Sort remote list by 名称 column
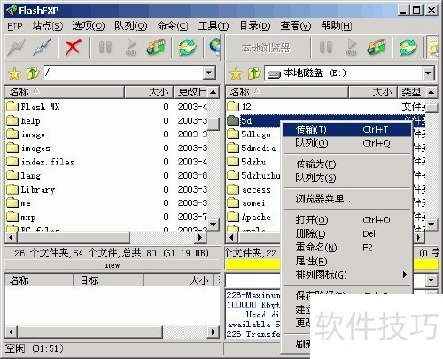This screenshot has height=359, width=443. [x=65, y=92]
